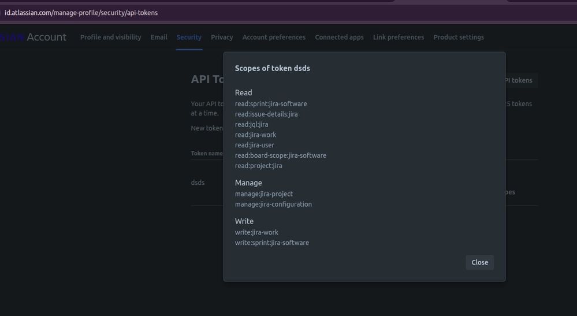
Task: Click the Atlassian Account logo
Action: coord(35,37)
